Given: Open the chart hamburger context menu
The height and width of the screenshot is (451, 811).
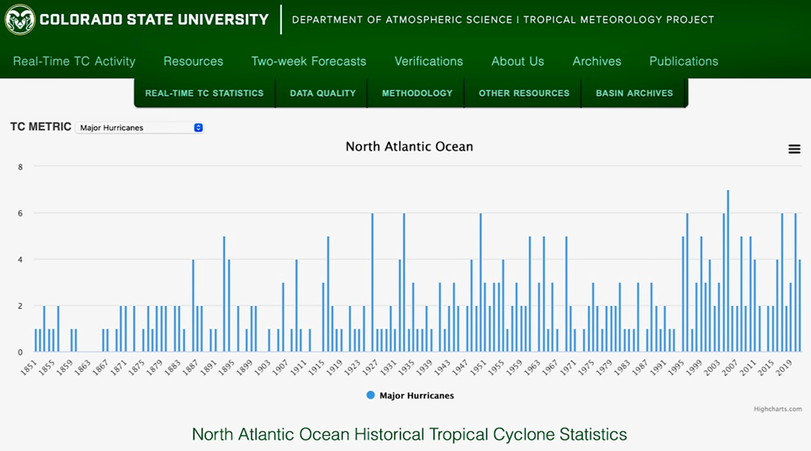Looking at the screenshot, I should pos(794,149).
